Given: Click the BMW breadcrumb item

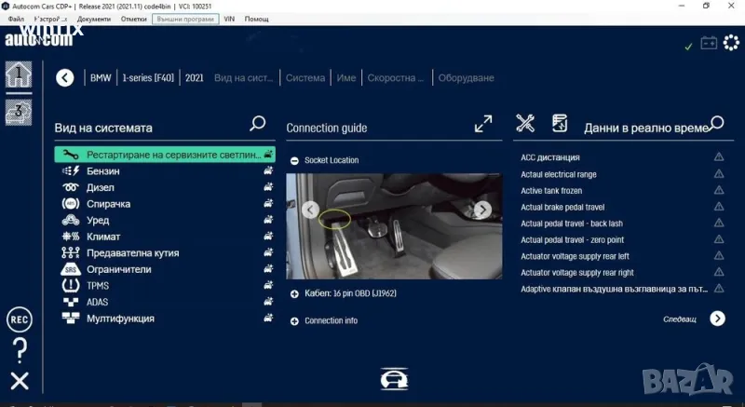Looking at the screenshot, I should [100, 78].
